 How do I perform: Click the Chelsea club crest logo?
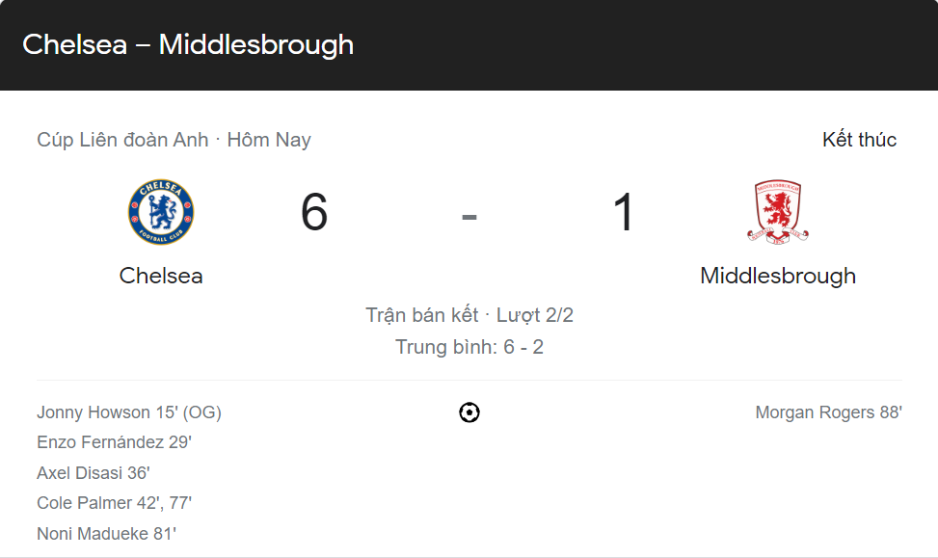(x=161, y=212)
